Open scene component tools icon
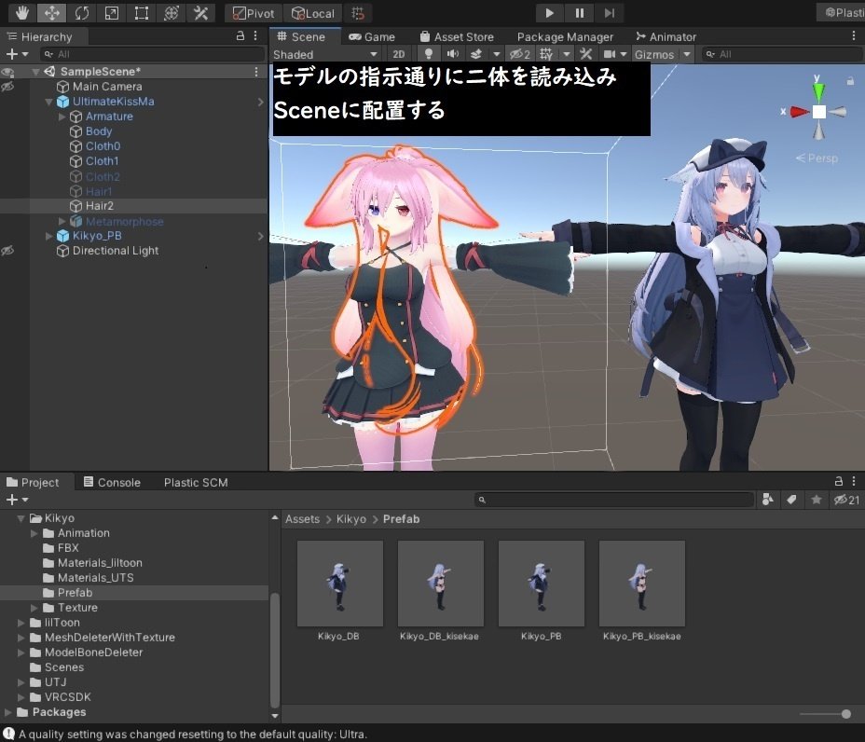The image size is (865, 742). click(586, 54)
